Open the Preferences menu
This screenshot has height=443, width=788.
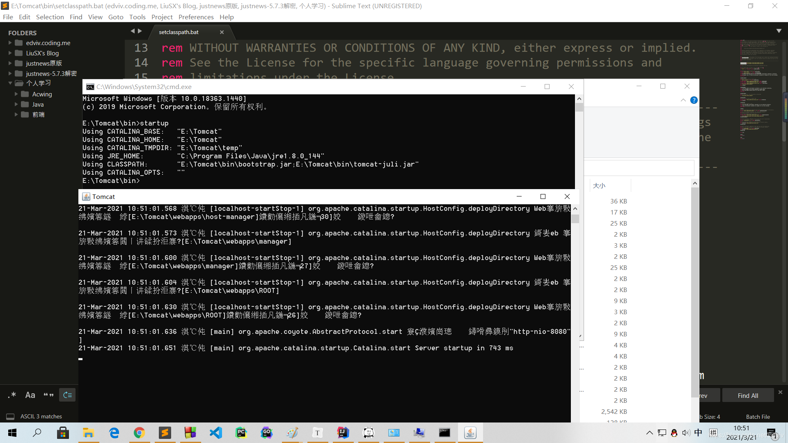point(196,17)
